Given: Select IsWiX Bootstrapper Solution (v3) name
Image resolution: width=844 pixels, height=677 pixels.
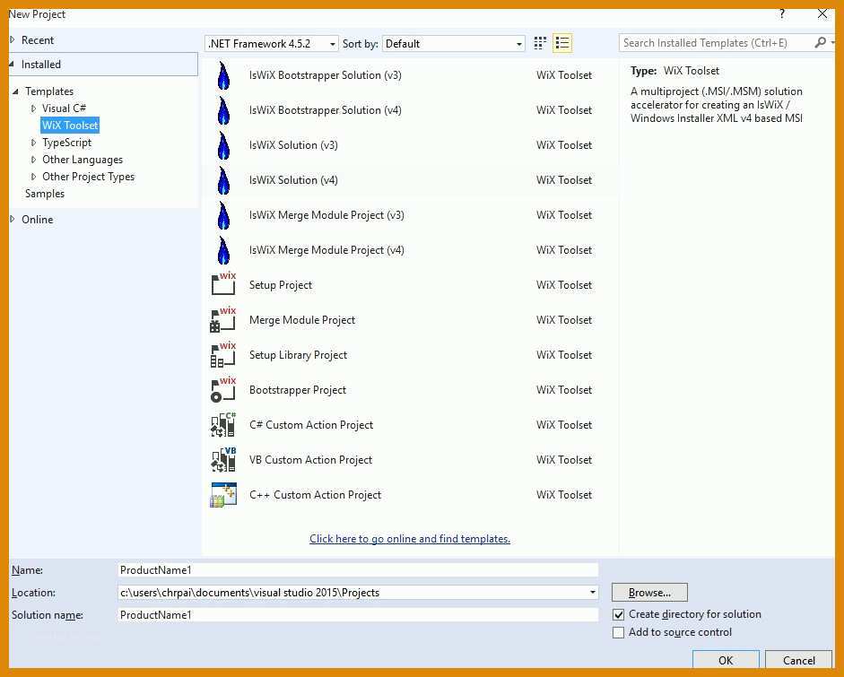Looking at the screenshot, I should [325, 75].
